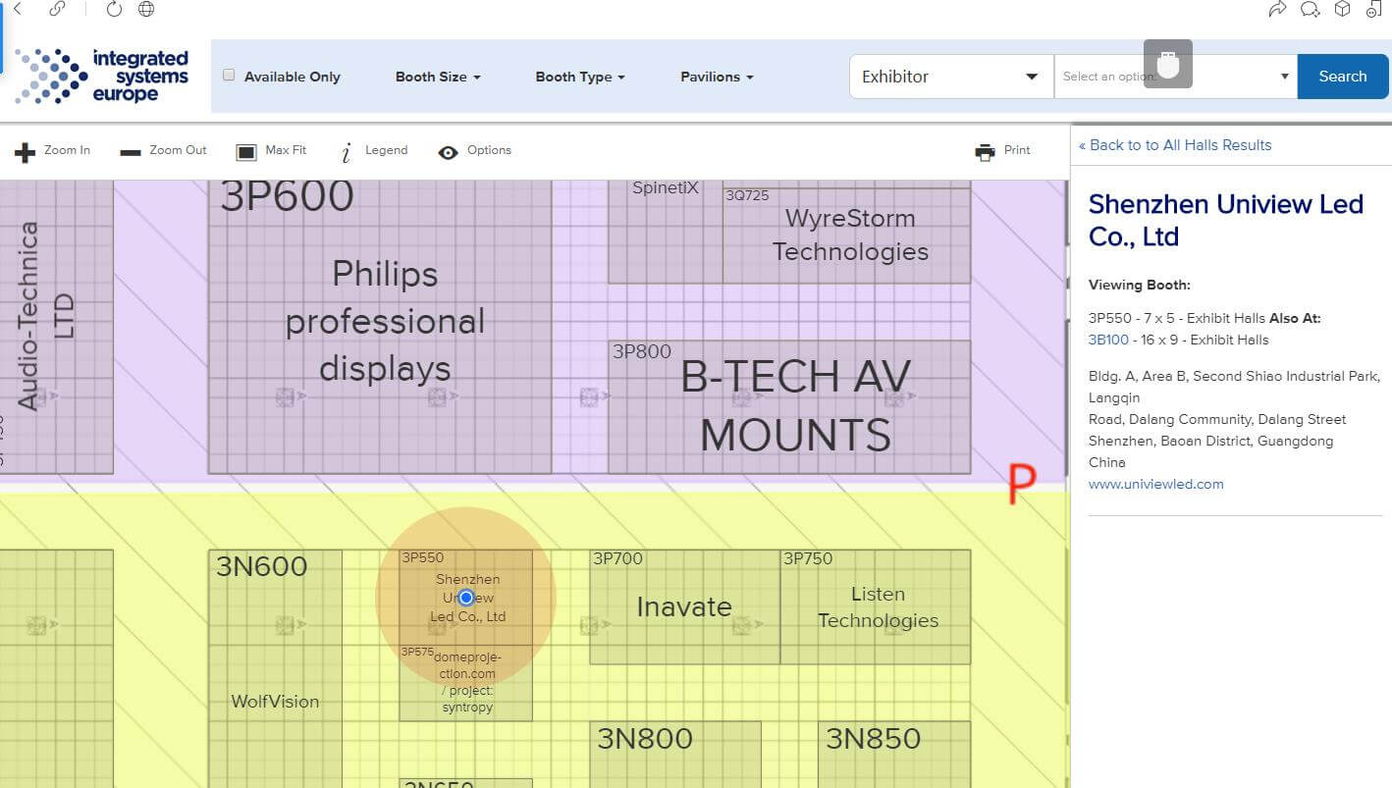
Task: Select the SpinetiX booth
Action: (666, 232)
